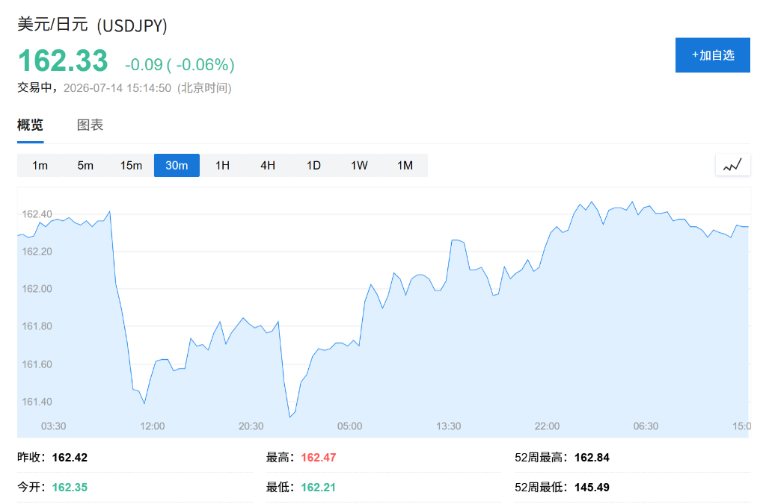Viewport: 766px width, 504px height.
Task: Switch chart to 1M interval
Action: pyautogui.click(x=405, y=165)
